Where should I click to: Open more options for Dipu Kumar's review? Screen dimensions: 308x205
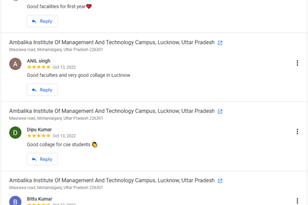(297, 132)
